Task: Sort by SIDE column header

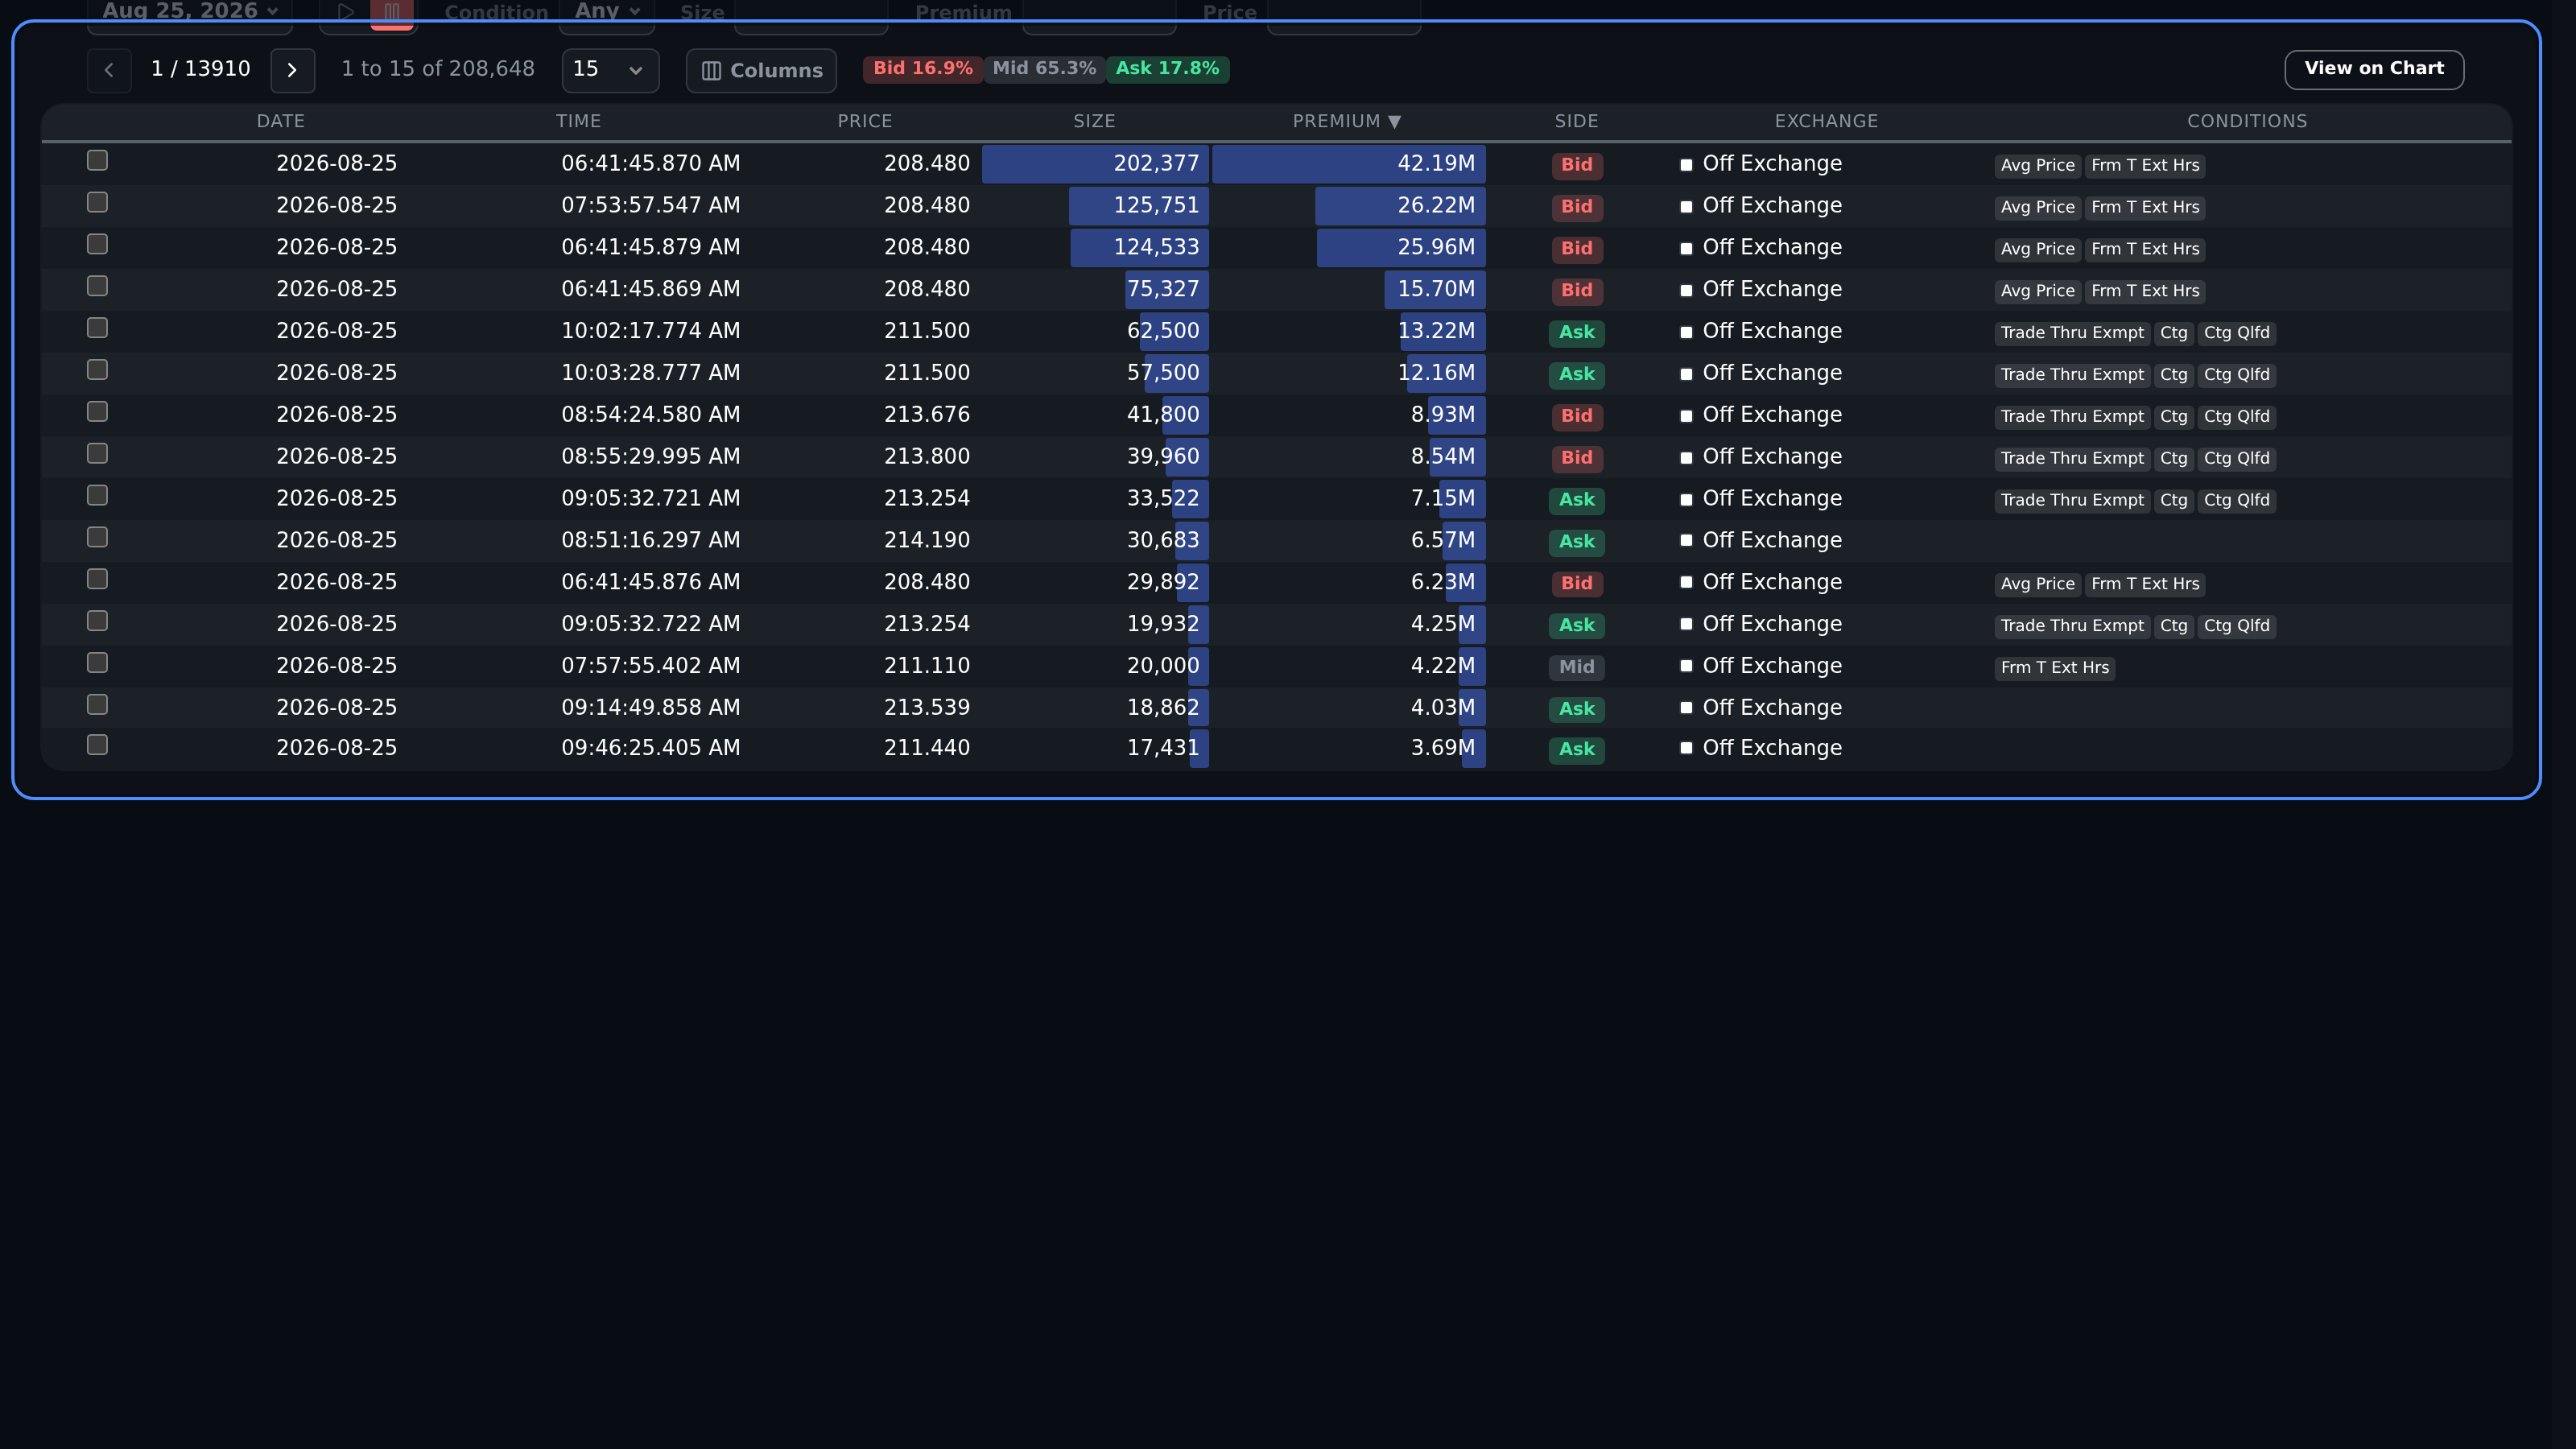Action: tap(1576, 121)
